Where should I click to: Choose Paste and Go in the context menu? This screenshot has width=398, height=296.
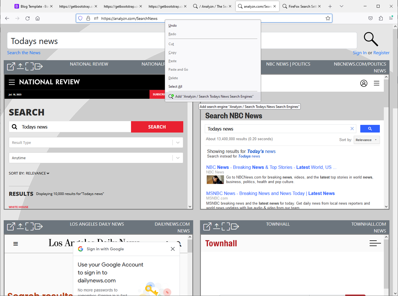tap(213, 70)
